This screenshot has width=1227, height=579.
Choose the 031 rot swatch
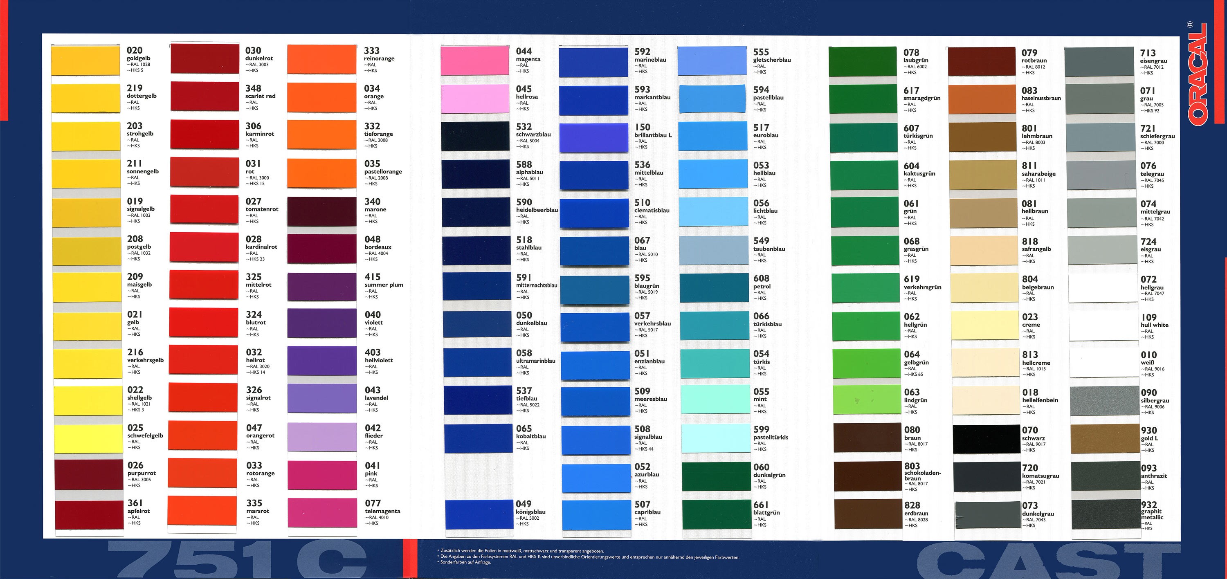[x=205, y=173]
